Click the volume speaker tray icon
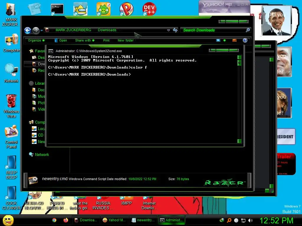 (x=250, y=220)
